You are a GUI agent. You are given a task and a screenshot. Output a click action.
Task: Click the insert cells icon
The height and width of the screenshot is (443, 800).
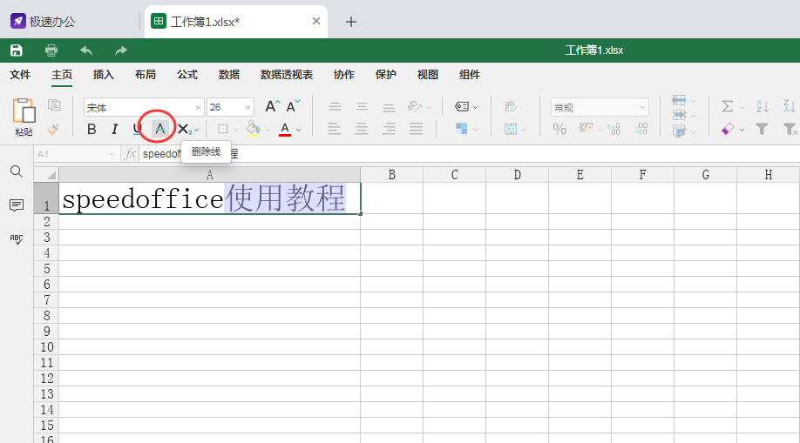[679, 100]
